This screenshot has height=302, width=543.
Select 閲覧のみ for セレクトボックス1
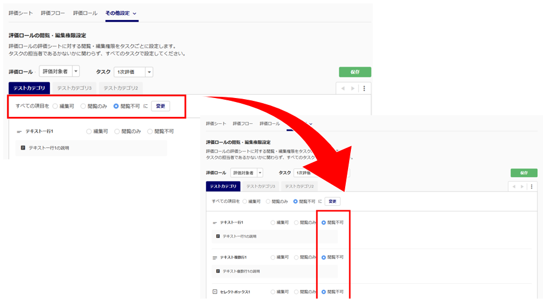296,292
